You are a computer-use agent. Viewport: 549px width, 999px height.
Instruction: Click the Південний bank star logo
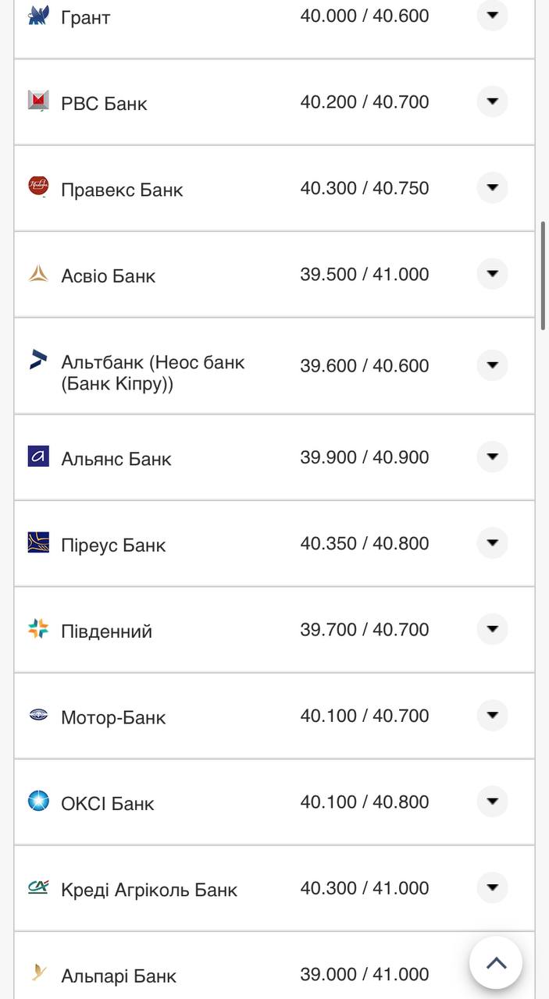[x=37, y=629]
